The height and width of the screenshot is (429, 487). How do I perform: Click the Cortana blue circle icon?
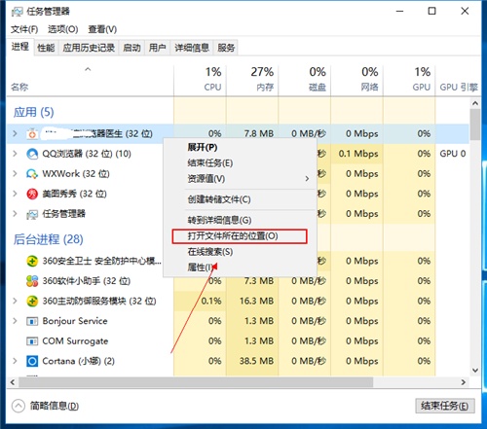point(32,361)
